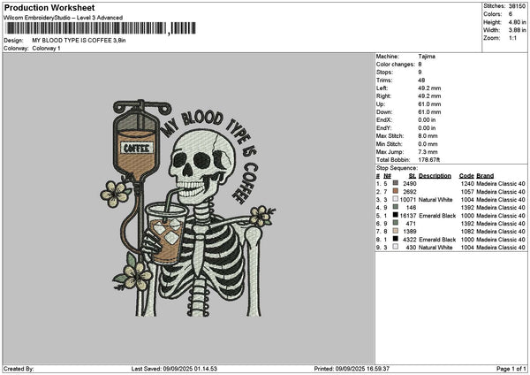The height and width of the screenshot is (375, 530).
Task: Click the 'Description' column header
Action: [435, 176]
